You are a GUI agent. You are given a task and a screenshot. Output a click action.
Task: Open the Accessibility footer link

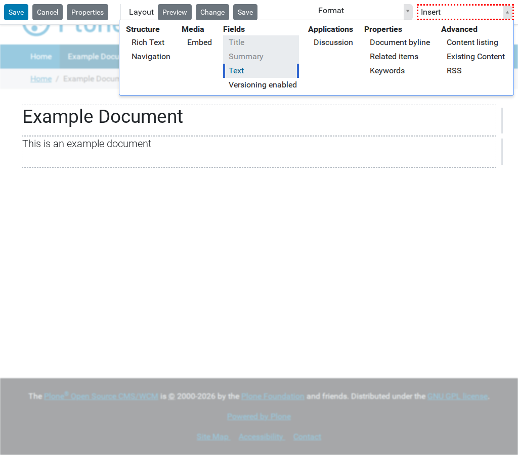point(262,437)
